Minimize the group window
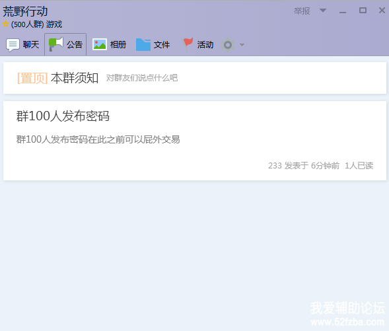The height and width of the screenshot is (331, 389). [343, 11]
